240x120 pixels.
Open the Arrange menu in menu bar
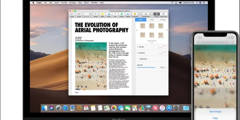pos(72,3)
